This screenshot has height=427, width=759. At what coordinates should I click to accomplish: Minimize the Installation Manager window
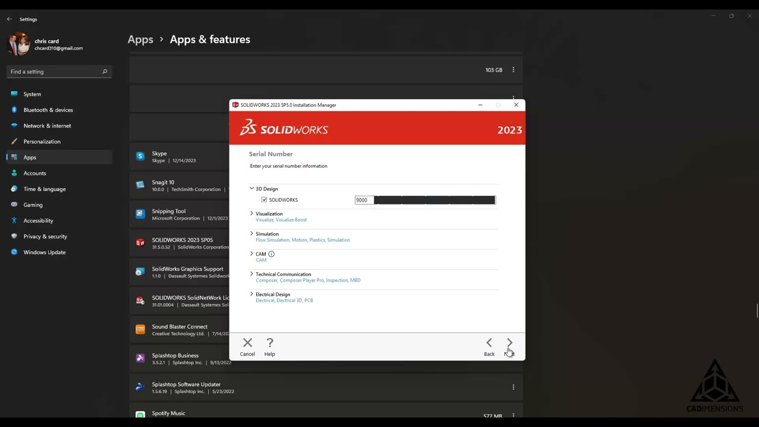tap(480, 105)
